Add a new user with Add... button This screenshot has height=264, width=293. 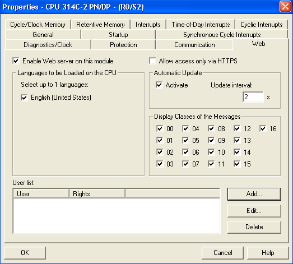(254, 194)
